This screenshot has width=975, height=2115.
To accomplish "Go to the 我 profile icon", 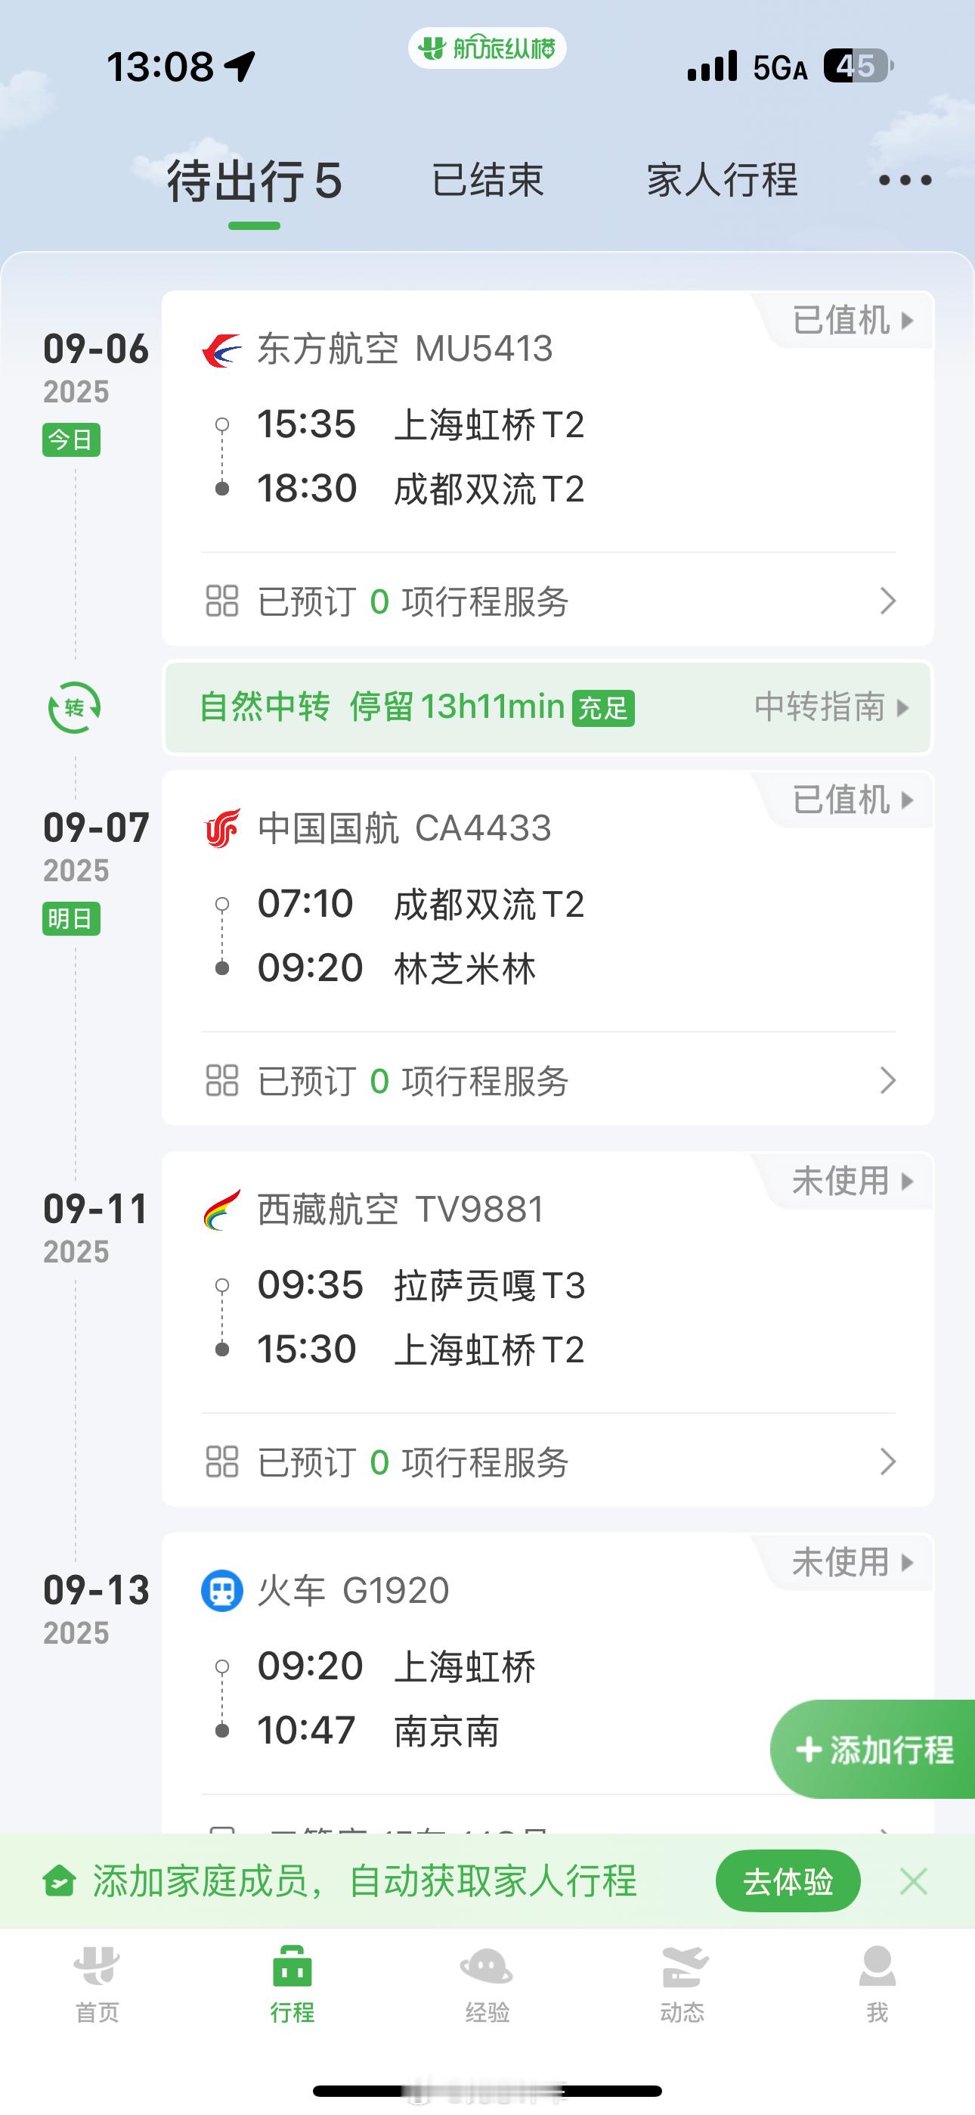I will pos(877,1967).
